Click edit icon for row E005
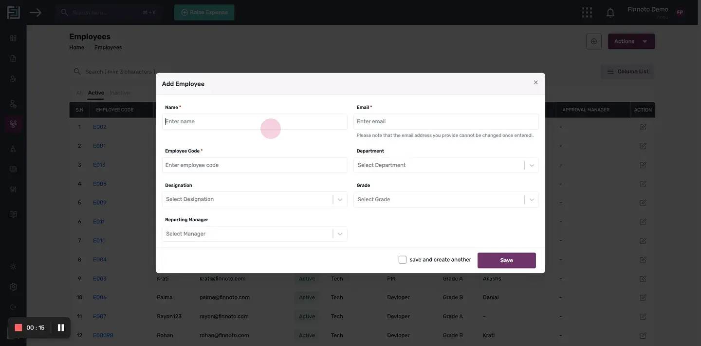701x346 pixels. [x=643, y=184]
